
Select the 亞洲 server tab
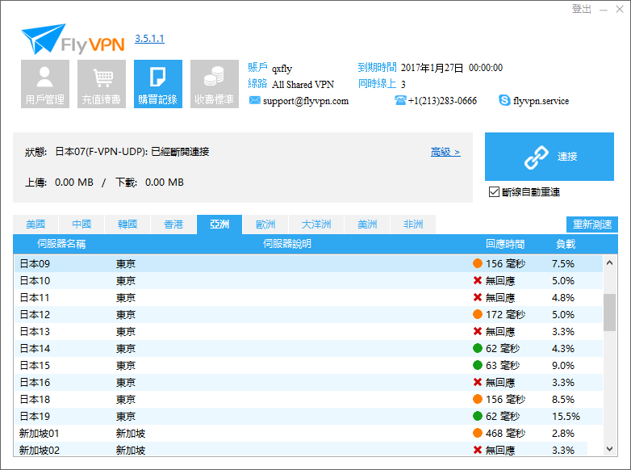(x=219, y=225)
